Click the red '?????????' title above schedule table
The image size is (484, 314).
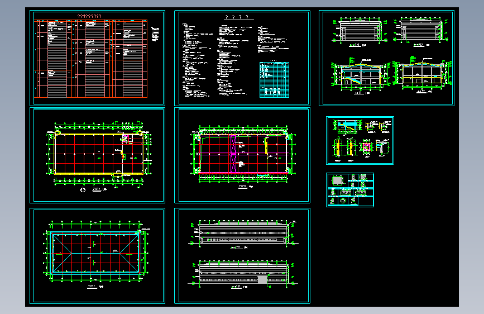tap(89, 16)
